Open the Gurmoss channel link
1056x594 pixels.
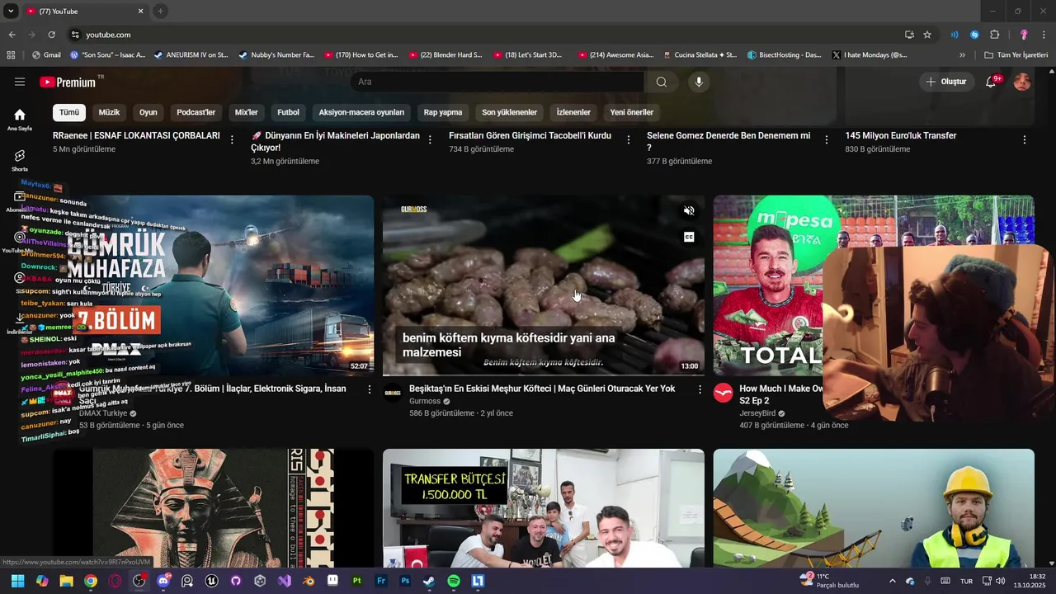425,402
